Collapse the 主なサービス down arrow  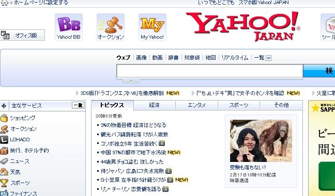coord(4,106)
